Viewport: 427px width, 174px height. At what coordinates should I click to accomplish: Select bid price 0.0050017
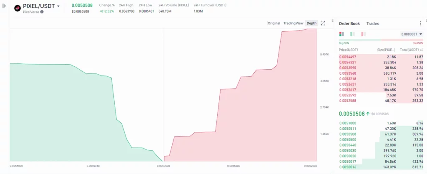coord(348,161)
